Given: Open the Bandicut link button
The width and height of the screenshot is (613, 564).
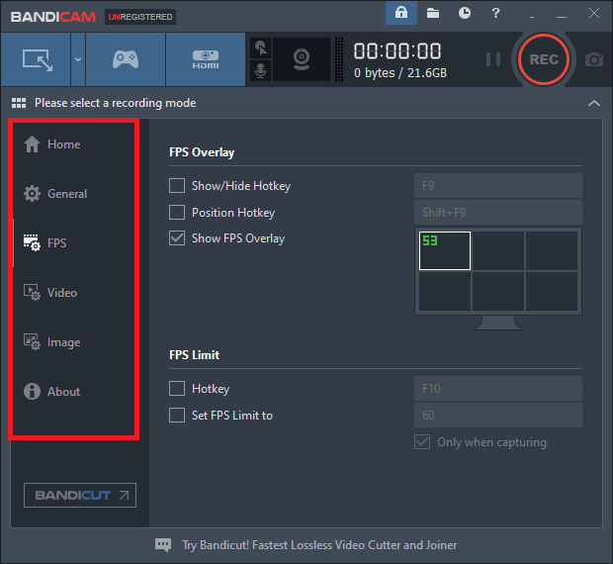Looking at the screenshot, I should pos(80,495).
